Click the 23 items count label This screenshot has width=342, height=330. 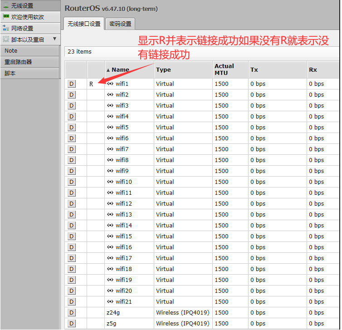tap(80, 52)
